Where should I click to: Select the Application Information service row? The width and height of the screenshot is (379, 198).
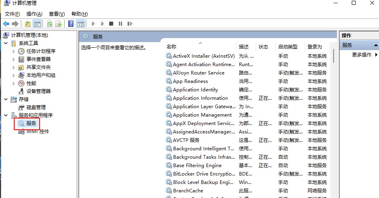(247, 98)
